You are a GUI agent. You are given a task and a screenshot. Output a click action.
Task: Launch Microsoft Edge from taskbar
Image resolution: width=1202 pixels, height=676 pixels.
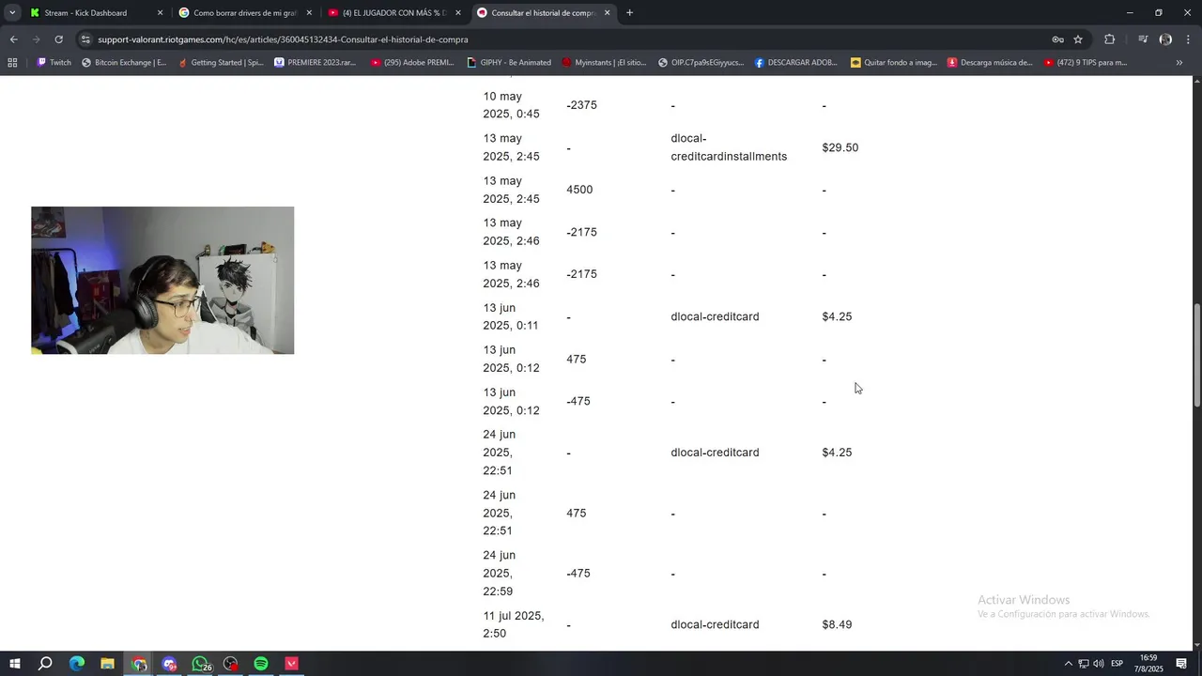coord(77,664)
